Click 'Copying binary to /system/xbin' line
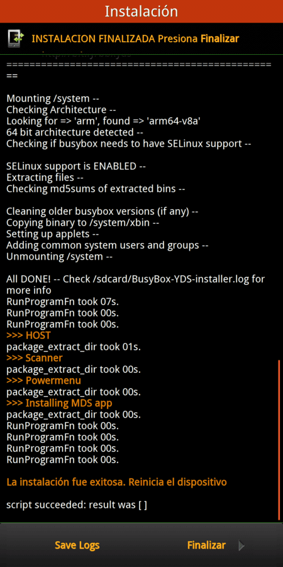This screenshot has width=283, height=567. pyautogui.click(x=82, y=223)
